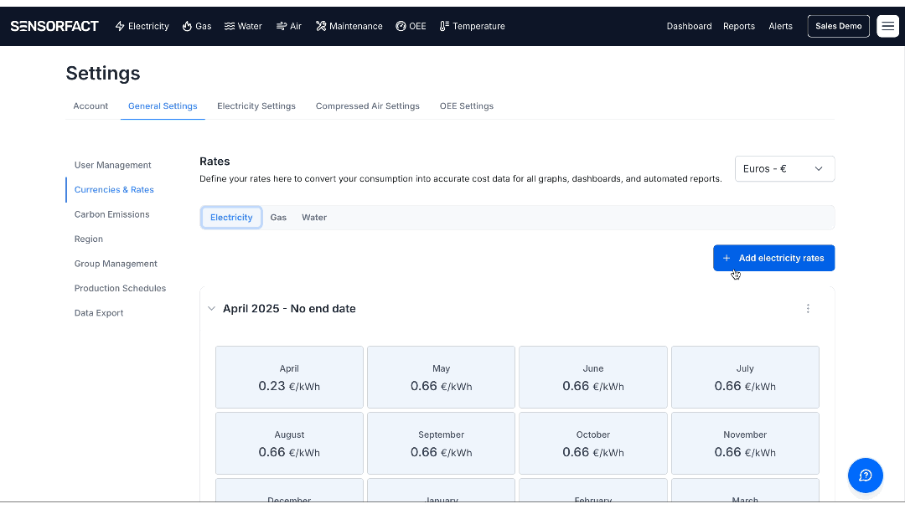The width and height of the screenshot is (905, 509).
Task: Open the Maintenance section in navbar
Action: click(x=349, y=26)
